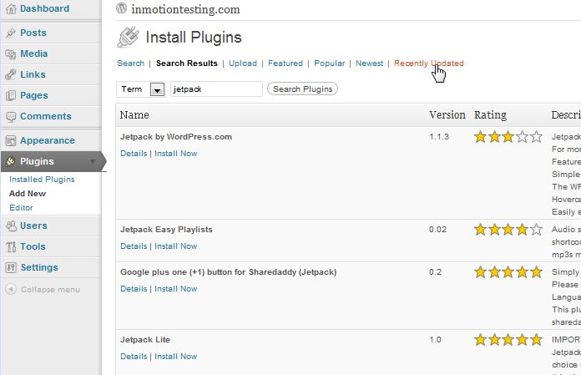This screenshot has height=375, width=581.
Task: Click the Links chain icon
Action: tap(10, 74)
